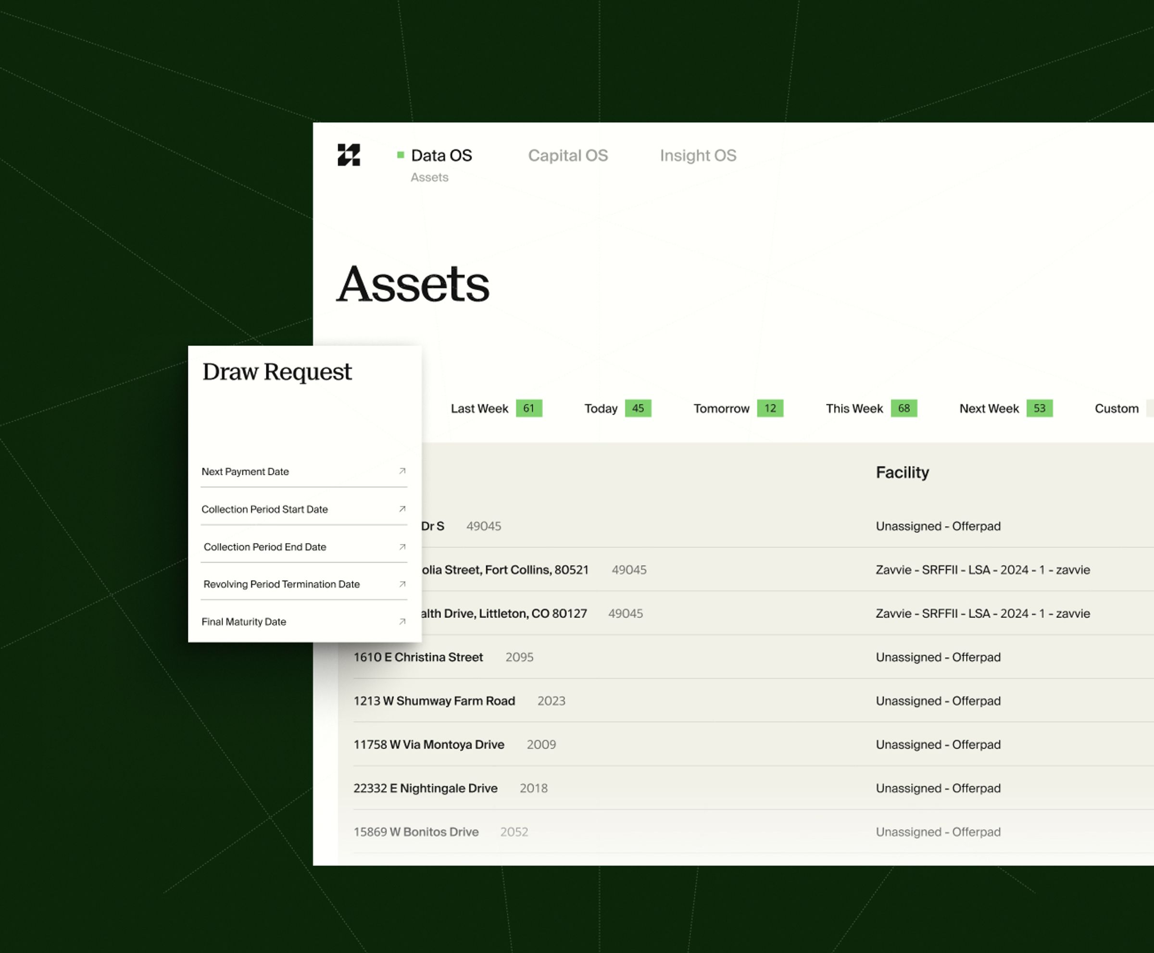Click the Next Payment Date field label

245,471
